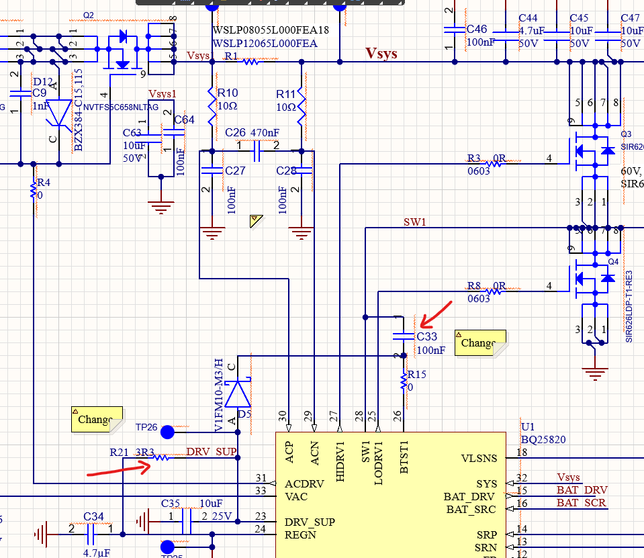Screen dimensions: 644x558
Task: Open the collapsed note icon below C26
Action: click(256, 221)
